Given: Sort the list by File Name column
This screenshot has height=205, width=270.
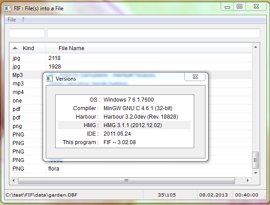Looking at the screenshot, I should click(71, 48).
